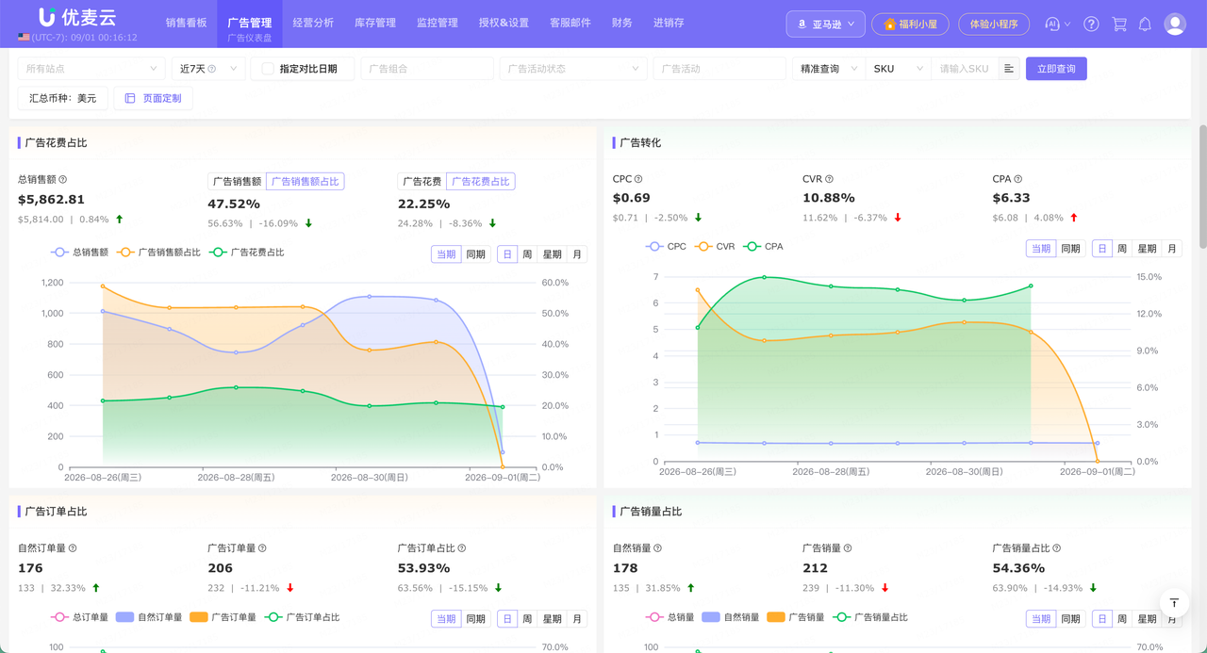Click the 立即查询 button

point(1056,69)
